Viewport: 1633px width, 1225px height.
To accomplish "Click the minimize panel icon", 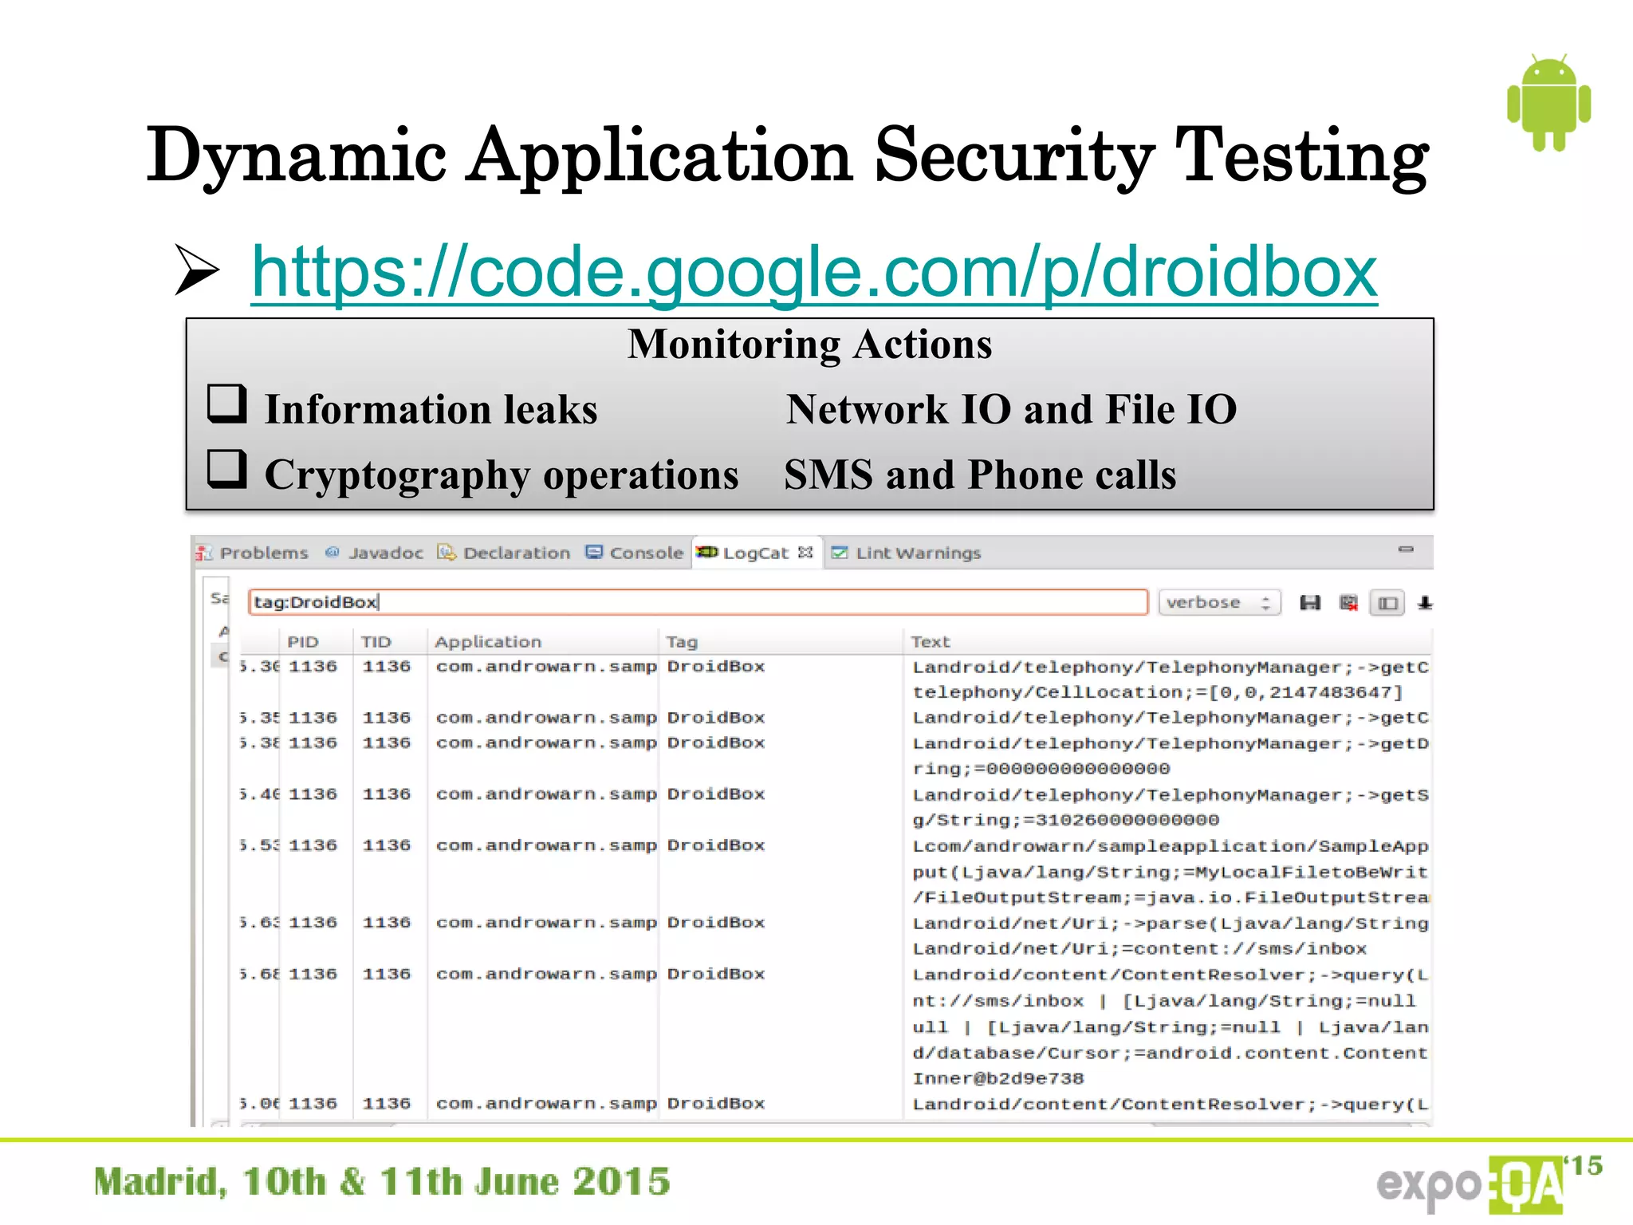I will click(1406, 549).
